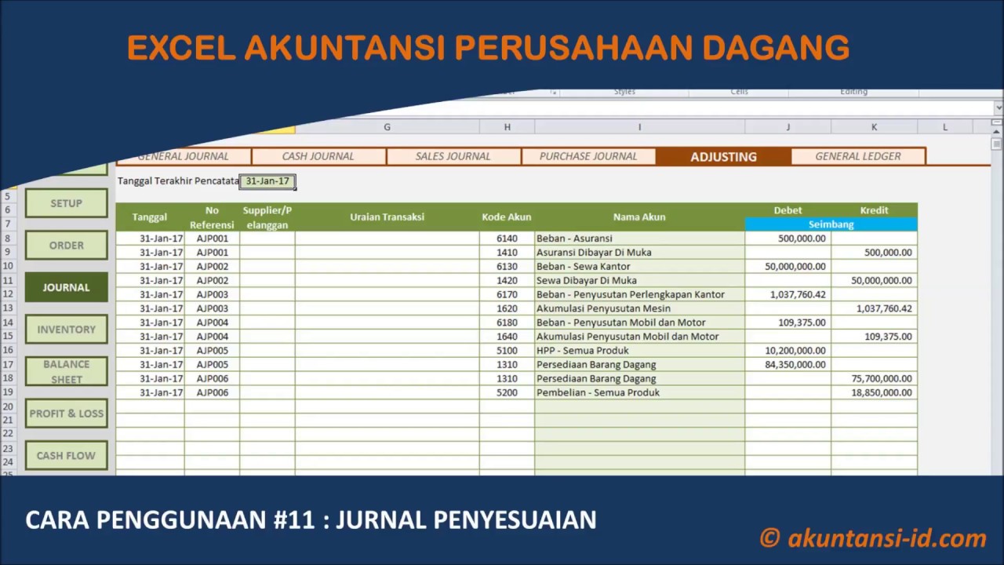Select column K header
Image resolution: width=1004 pixels, height=565 pixels.
(x=874, y=127)
